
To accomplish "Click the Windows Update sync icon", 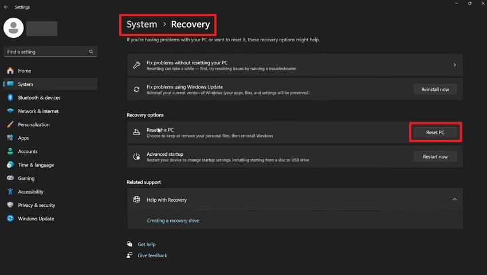I will click(x=10, y=218).
